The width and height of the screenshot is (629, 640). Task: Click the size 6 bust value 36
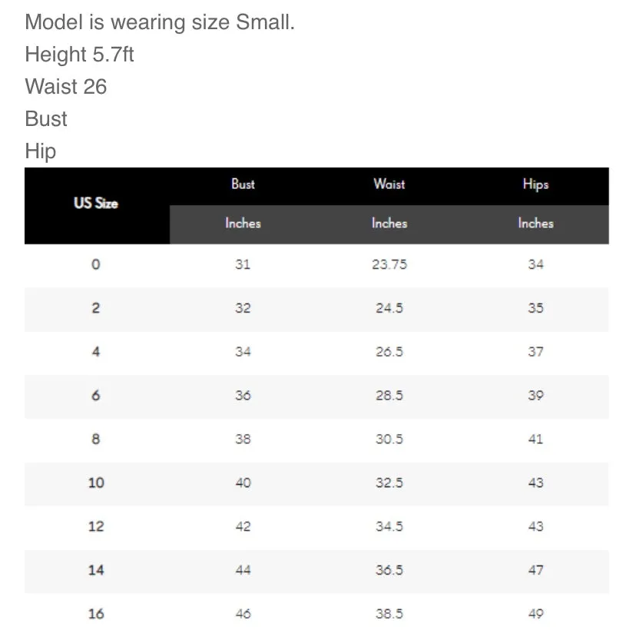[x=243, y=396]
